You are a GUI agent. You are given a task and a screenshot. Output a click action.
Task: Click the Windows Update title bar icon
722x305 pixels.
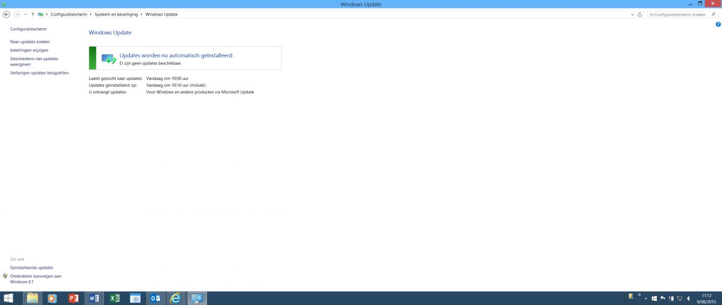tap(4, 4)
